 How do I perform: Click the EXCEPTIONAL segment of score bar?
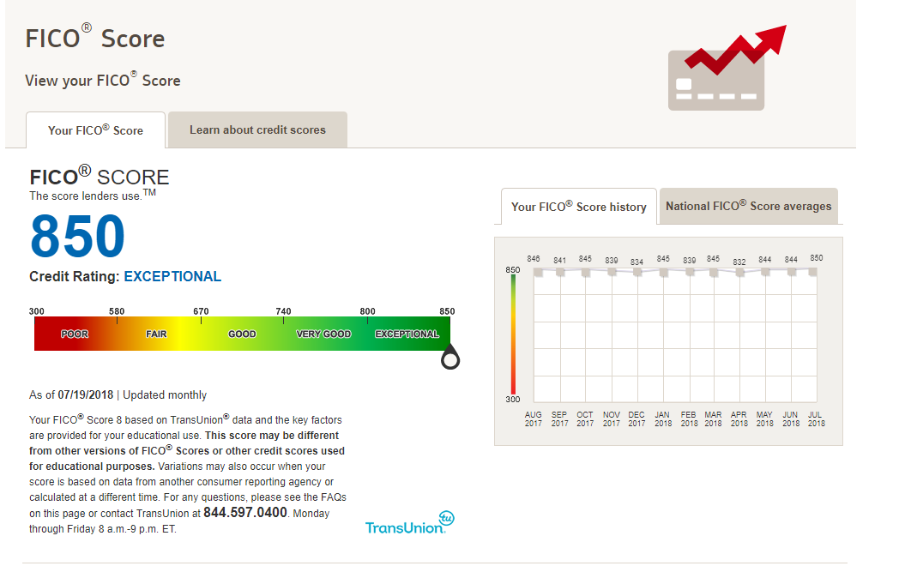point(407,334)
